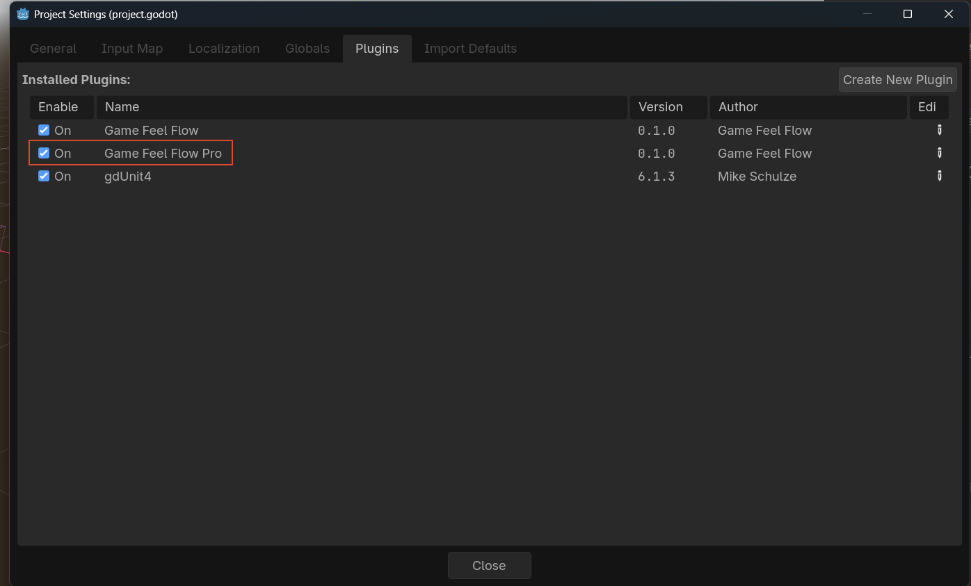Go to the Localization tab
Viewport: 971px width, 586px height.
224,49
